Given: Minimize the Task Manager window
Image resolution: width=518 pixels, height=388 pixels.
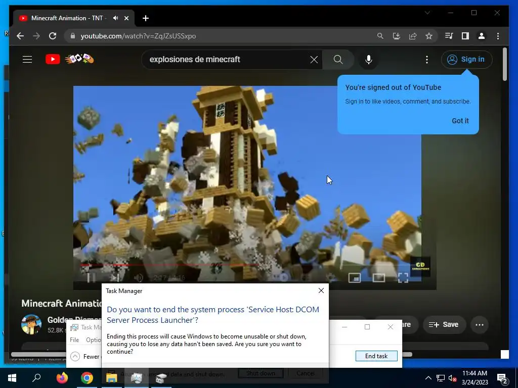Looking at the screenshot, I should [344, 327].
